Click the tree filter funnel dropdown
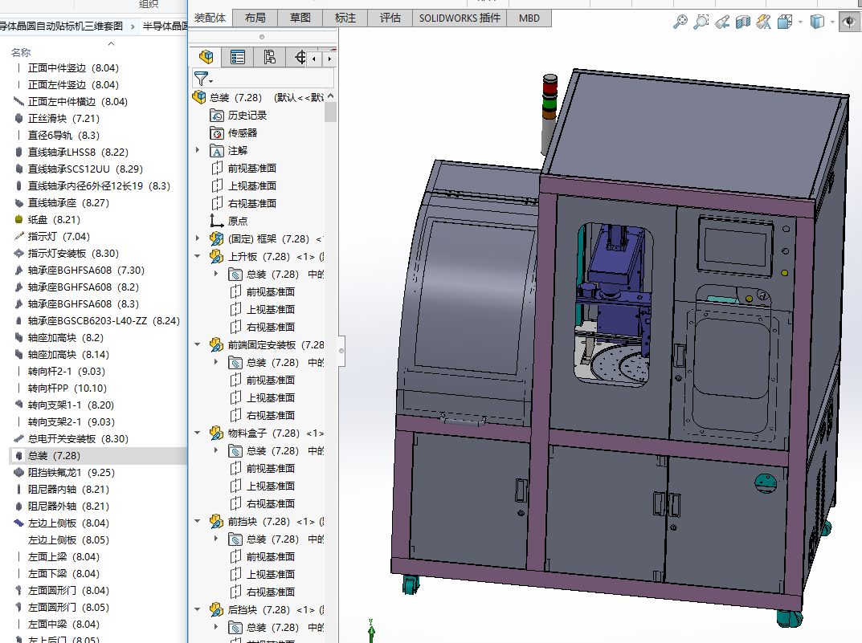 [202, 79]
